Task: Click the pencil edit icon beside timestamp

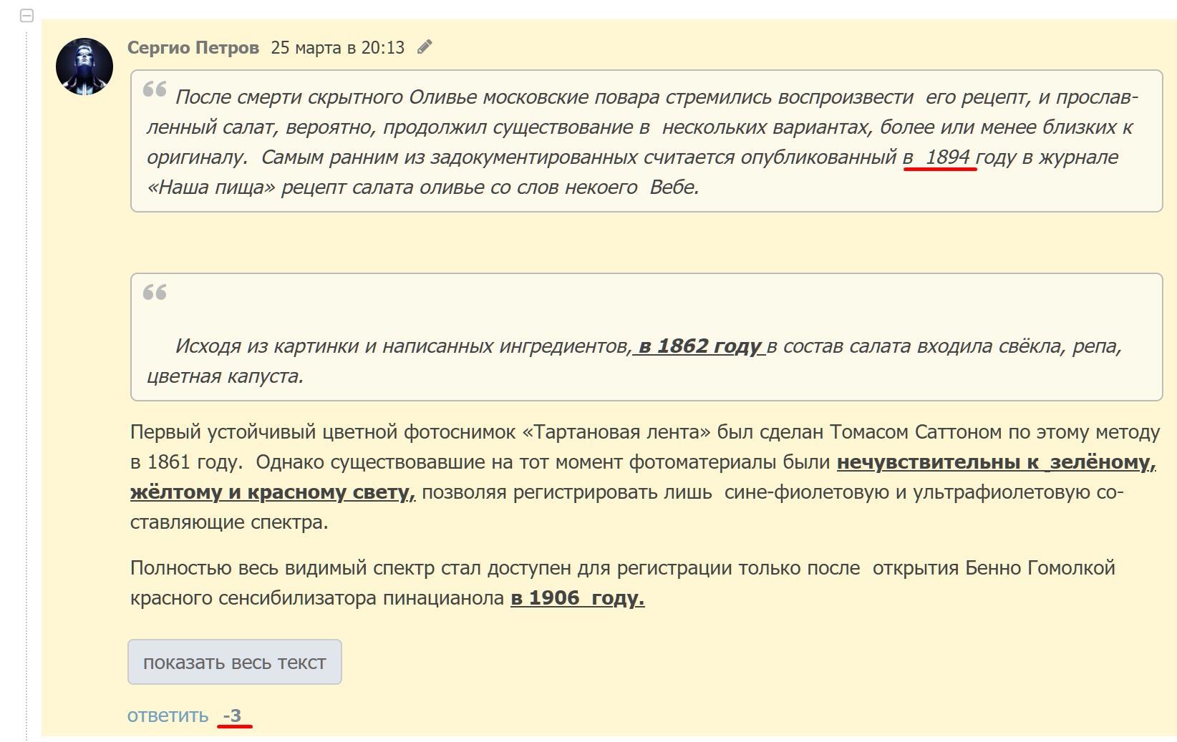Action: tap(425, 47)
